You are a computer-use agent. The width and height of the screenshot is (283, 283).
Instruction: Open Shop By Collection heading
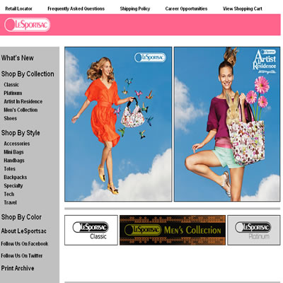pos(28,74)
